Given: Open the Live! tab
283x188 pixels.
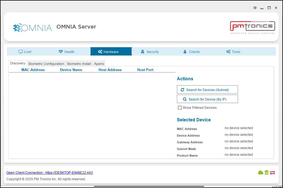Looking at the screenshot, I should pyautogui.click(x=25, y=52).
